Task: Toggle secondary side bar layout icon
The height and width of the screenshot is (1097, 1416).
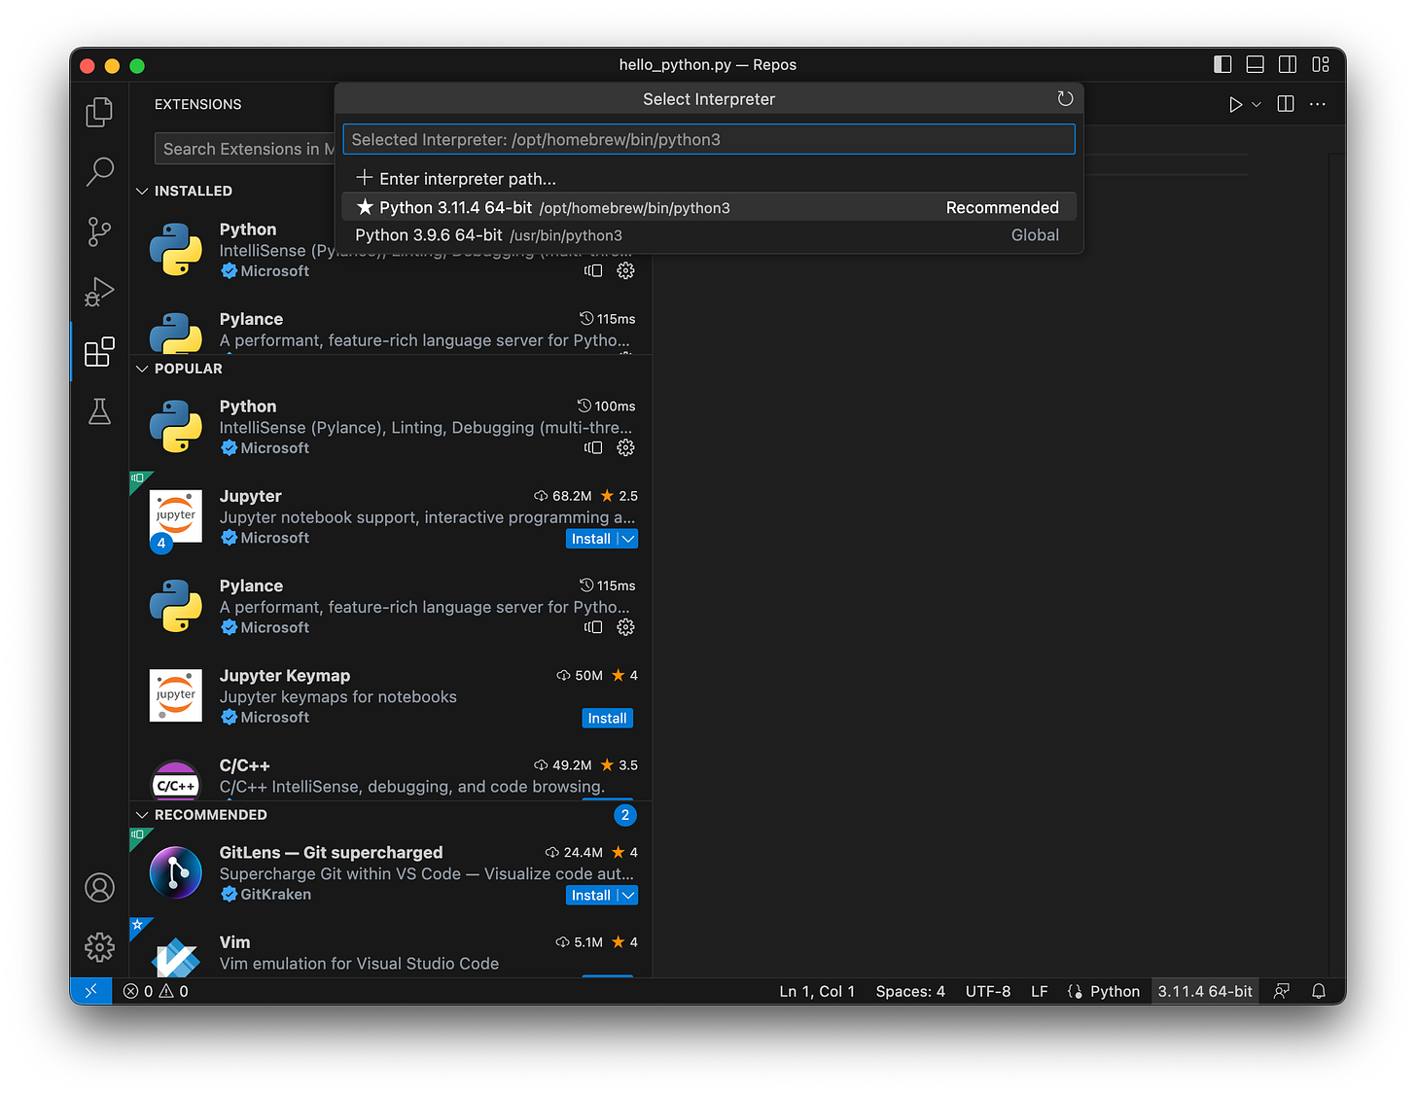Action: point(1288,64)
